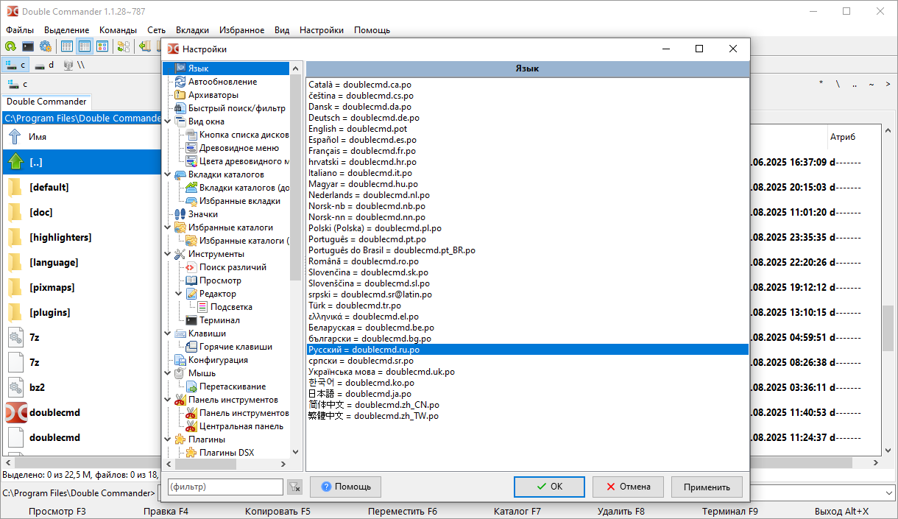Click the refresh icon in main toolbar
Viewport: 898px width, 519px height.
[x=10, y=46]
